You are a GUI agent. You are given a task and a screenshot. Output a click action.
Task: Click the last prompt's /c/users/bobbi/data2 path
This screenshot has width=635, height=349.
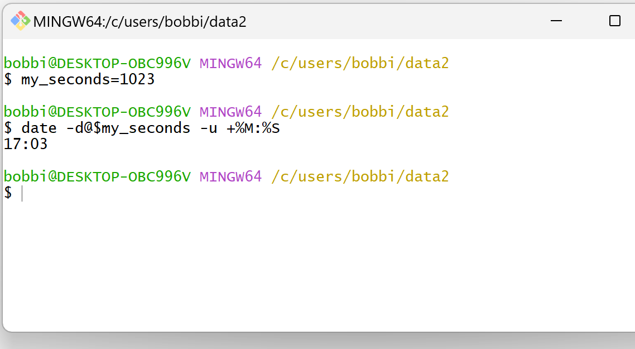[360, 176]
